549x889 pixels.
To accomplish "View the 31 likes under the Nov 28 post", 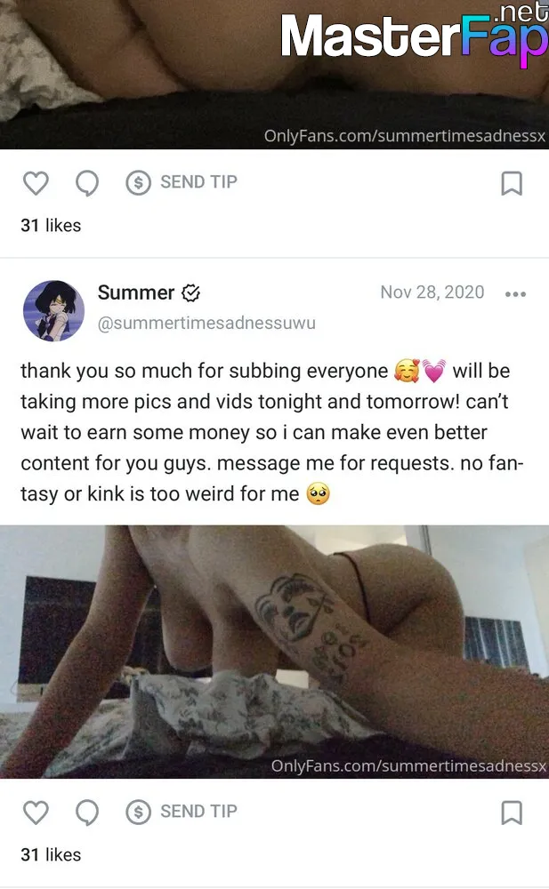I will click(51, 855).
